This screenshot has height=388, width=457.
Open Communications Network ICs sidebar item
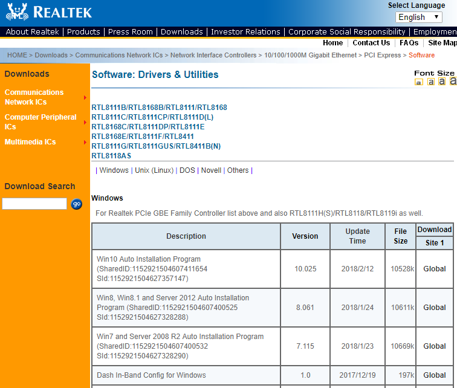coord(34,97)
